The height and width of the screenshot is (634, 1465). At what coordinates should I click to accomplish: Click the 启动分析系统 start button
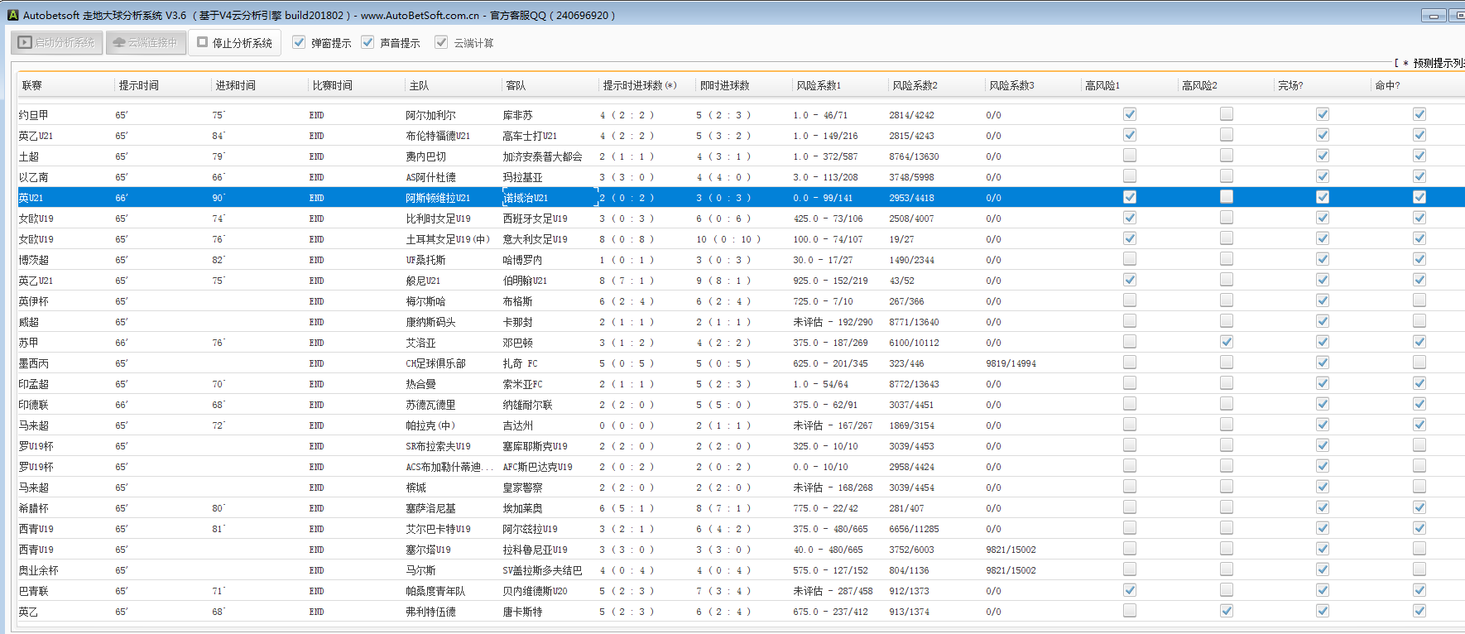[x=57, y=42]
